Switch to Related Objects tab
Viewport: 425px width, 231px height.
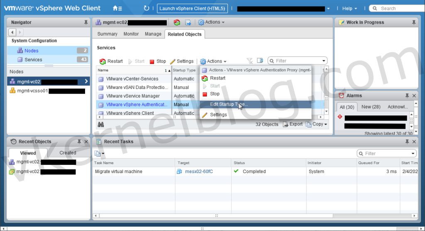(185, 34)
